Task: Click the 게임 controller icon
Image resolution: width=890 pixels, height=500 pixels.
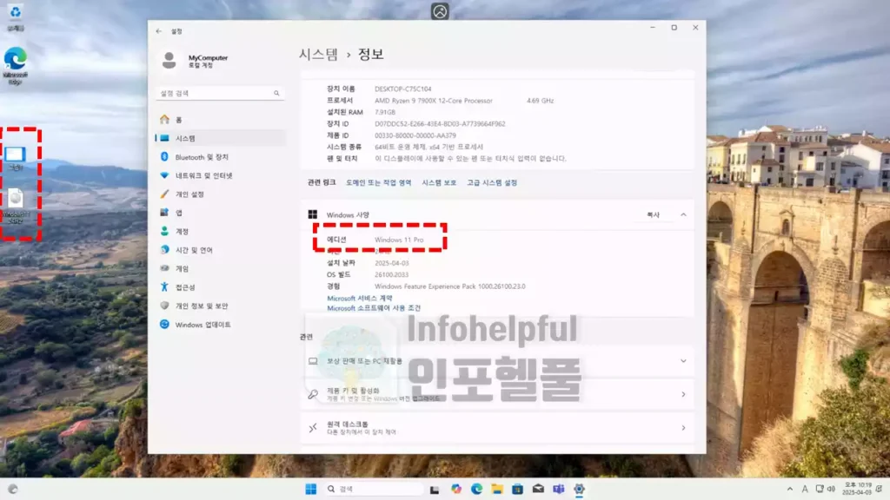Action: point(164,268)
